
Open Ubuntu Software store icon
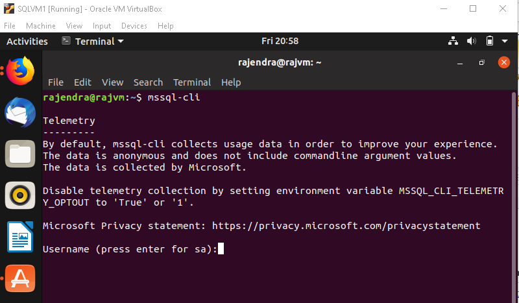point(20,278)
